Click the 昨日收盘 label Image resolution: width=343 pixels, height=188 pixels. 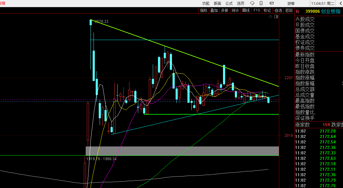pyautogui.click(x=305, y=66)
